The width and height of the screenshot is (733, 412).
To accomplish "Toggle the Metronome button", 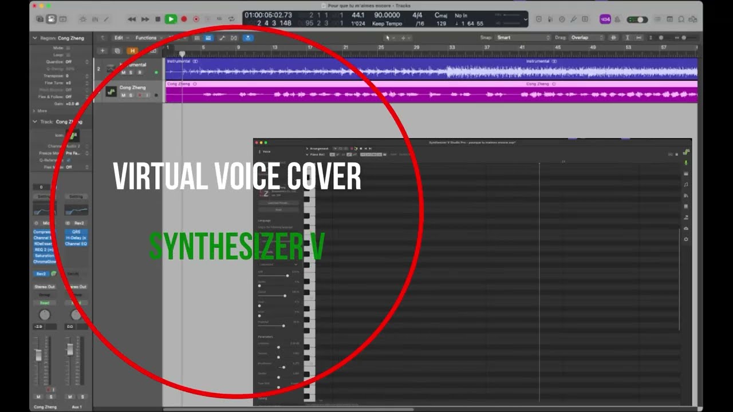I will click(x=617, y=19).
